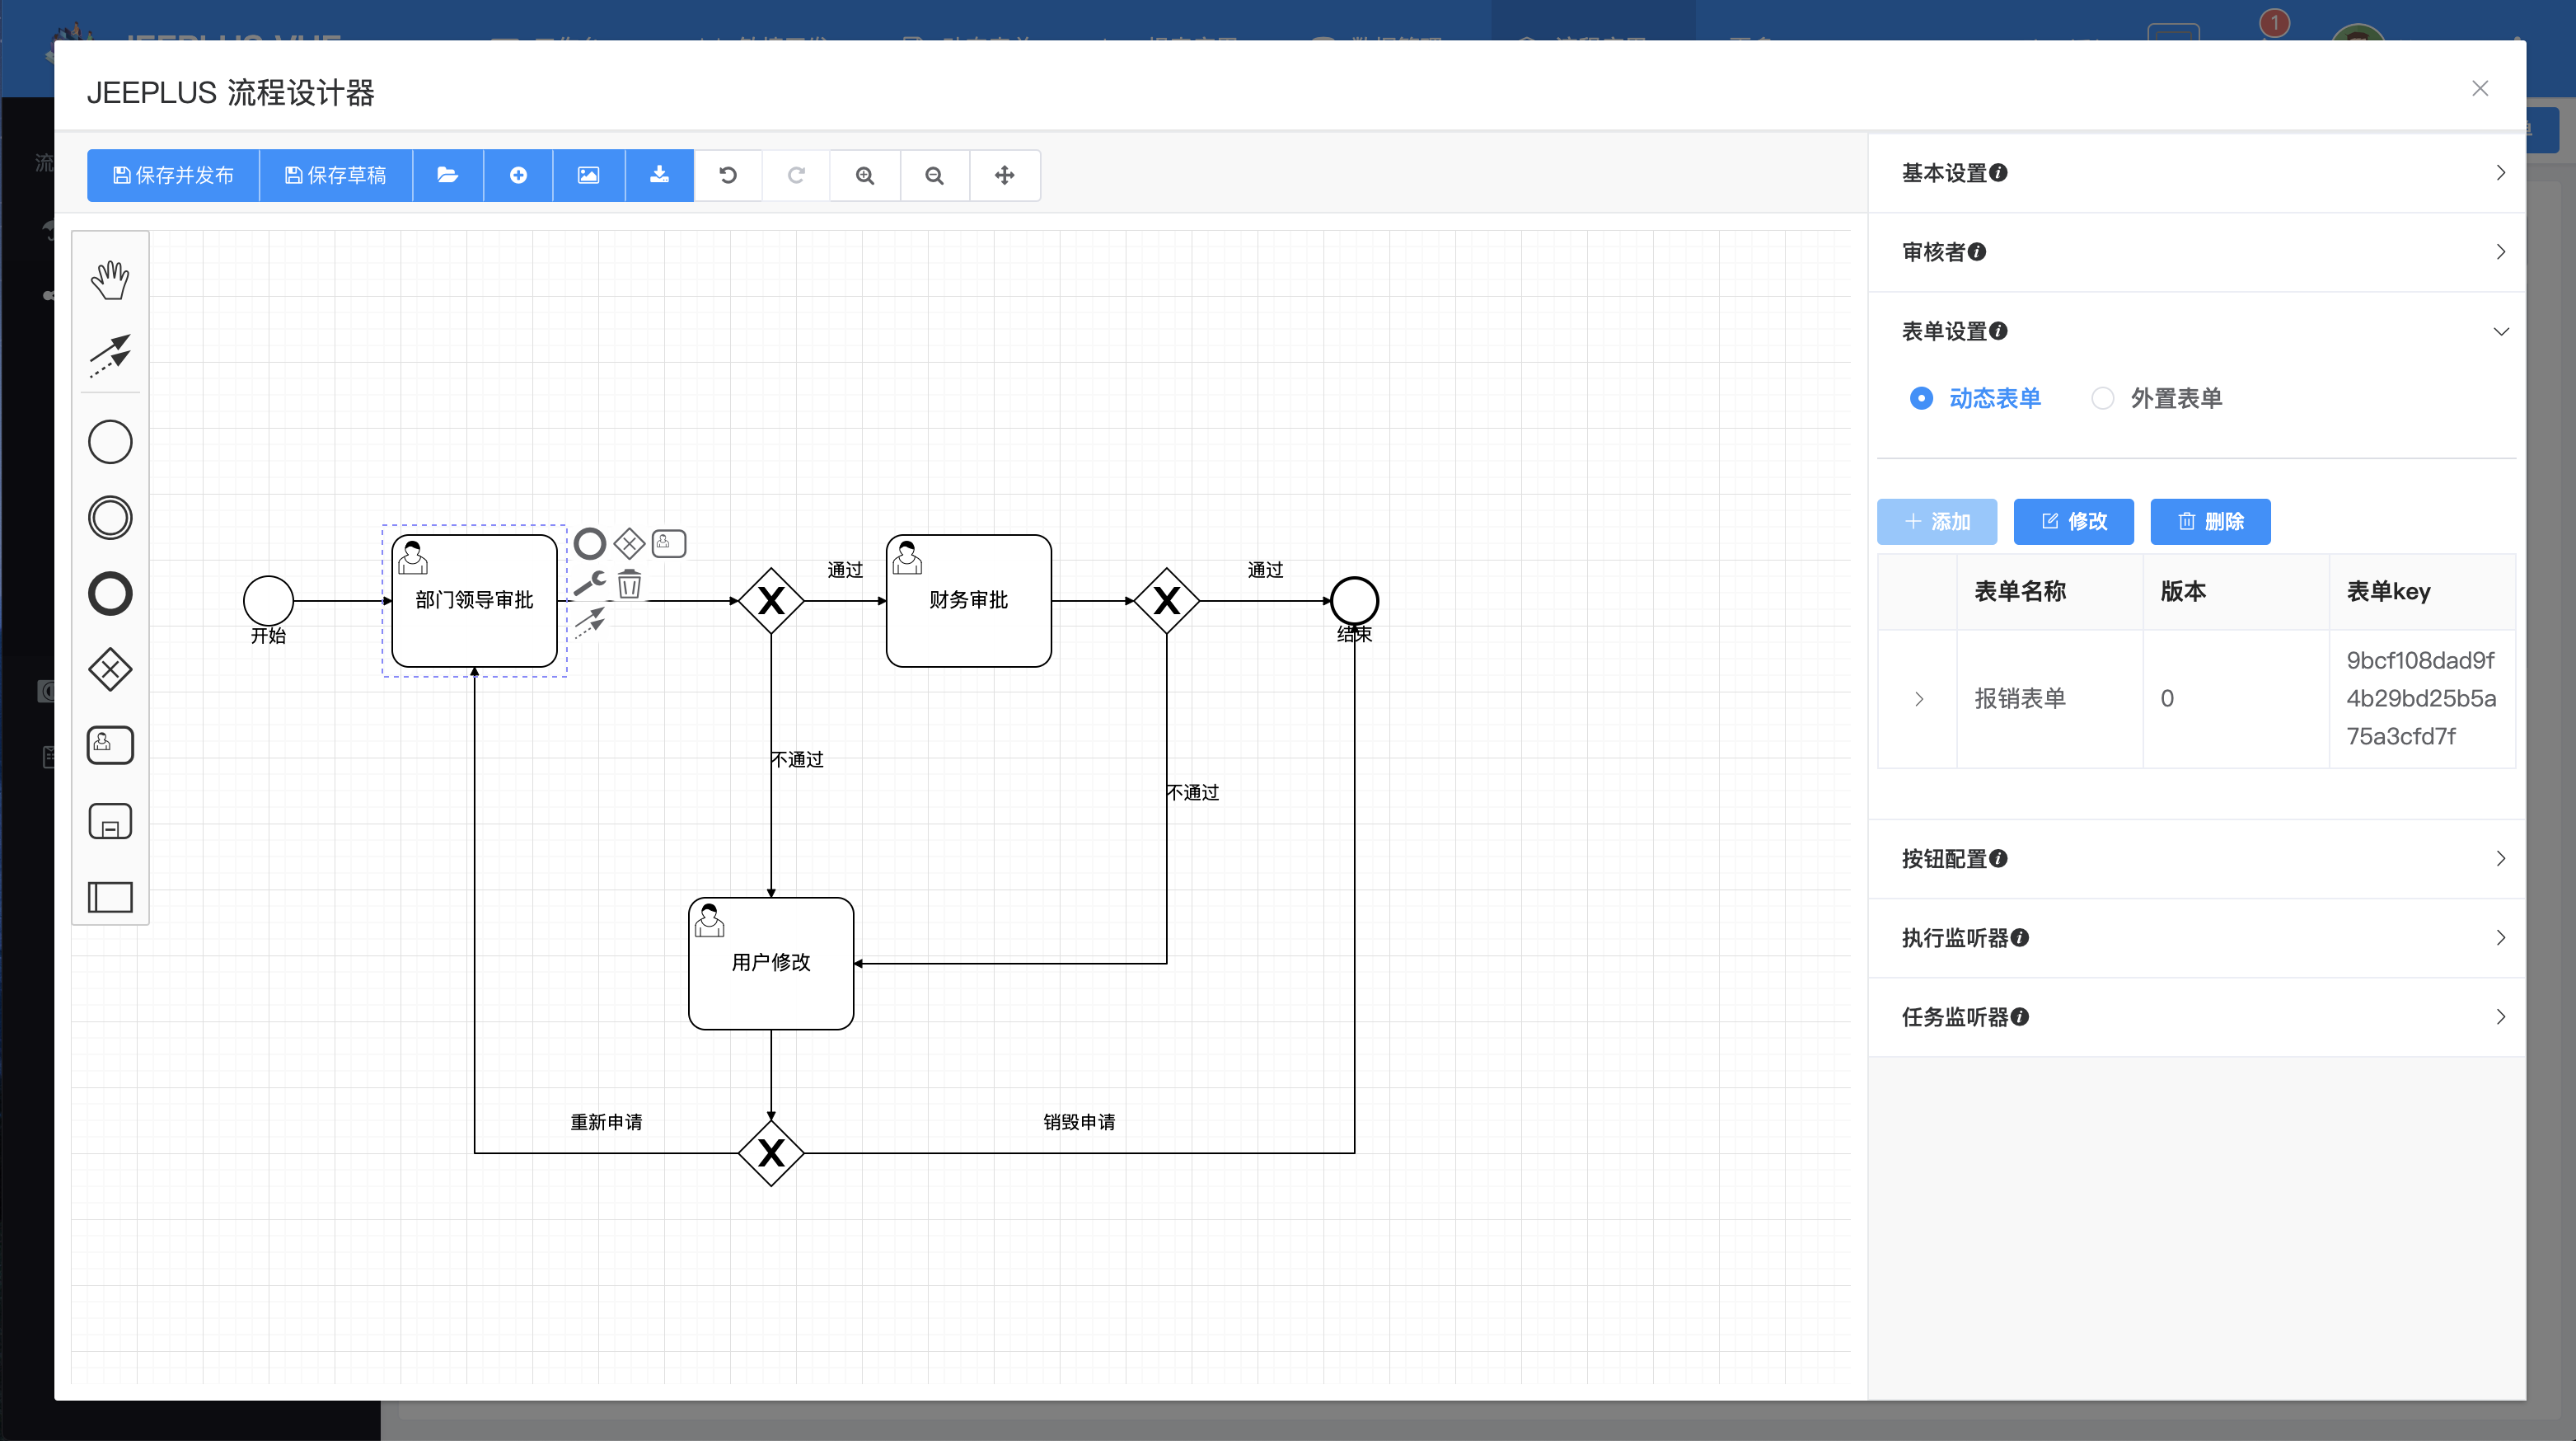The width and height of the screenshot is (2576, 1441).
Task: Expand the 报销表单 table row
Action: point(1918,698)
